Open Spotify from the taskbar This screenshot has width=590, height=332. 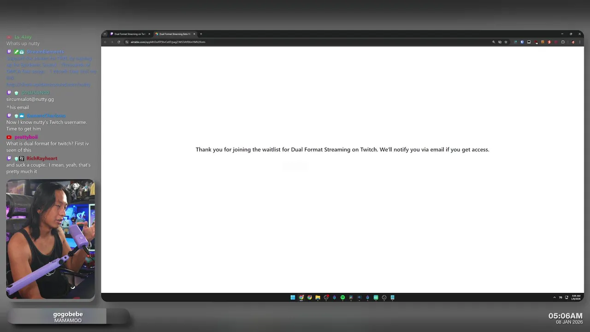click(x=342, y=297)
